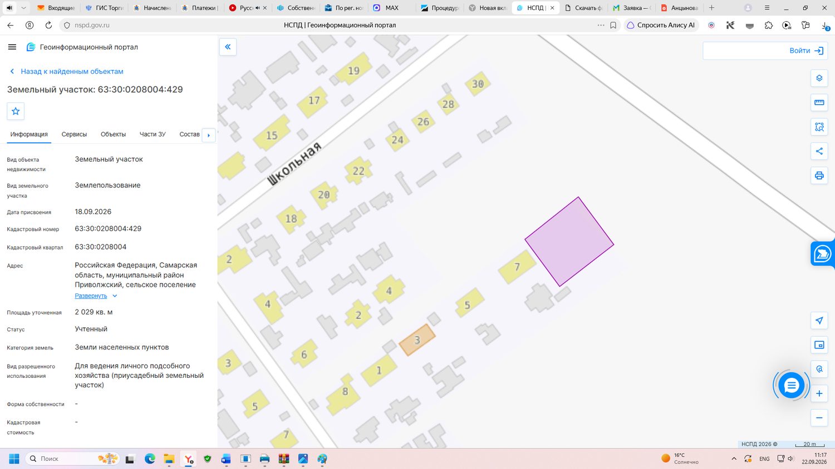Open the Объекты tab
835x469 pixels.
[113, 134]
